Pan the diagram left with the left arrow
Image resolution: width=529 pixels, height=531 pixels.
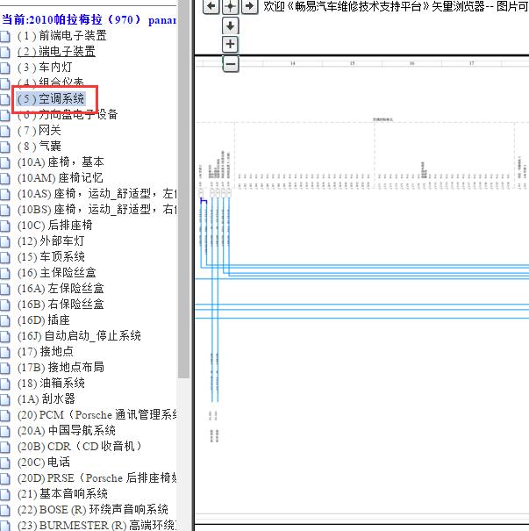[211, 6]
